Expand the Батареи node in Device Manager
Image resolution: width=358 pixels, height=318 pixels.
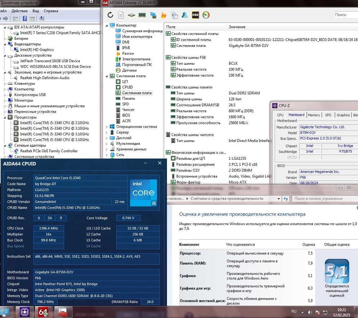[x=5, y=38]
